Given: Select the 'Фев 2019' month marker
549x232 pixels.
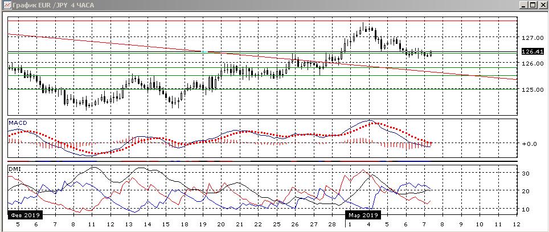Looking at the screenshot, I should [x=24, y=215].
